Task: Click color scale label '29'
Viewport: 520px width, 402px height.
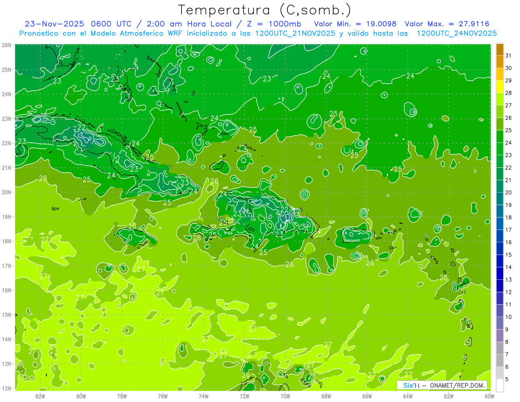Action: coord(508,81)
